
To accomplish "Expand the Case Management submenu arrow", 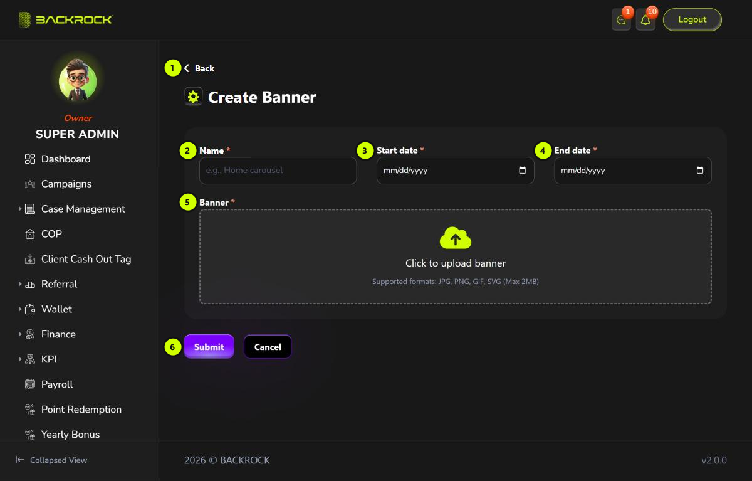I will (x=20, y=209).
